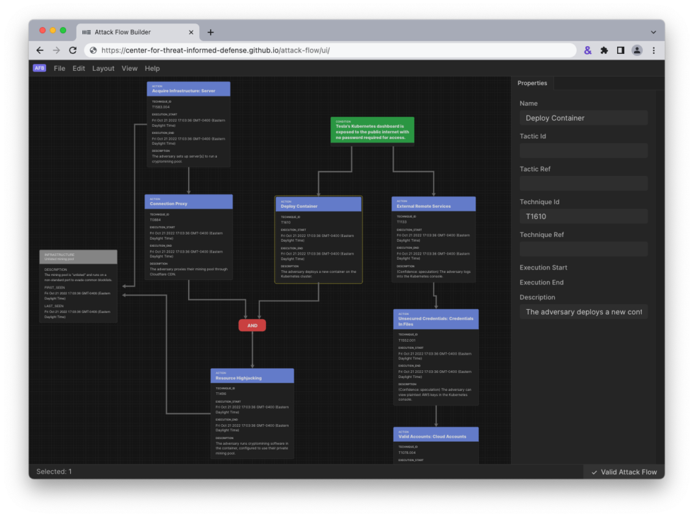Toggle the browser side panel icon
This screenshot has width=693, height=517.
[x=620, y=50]
